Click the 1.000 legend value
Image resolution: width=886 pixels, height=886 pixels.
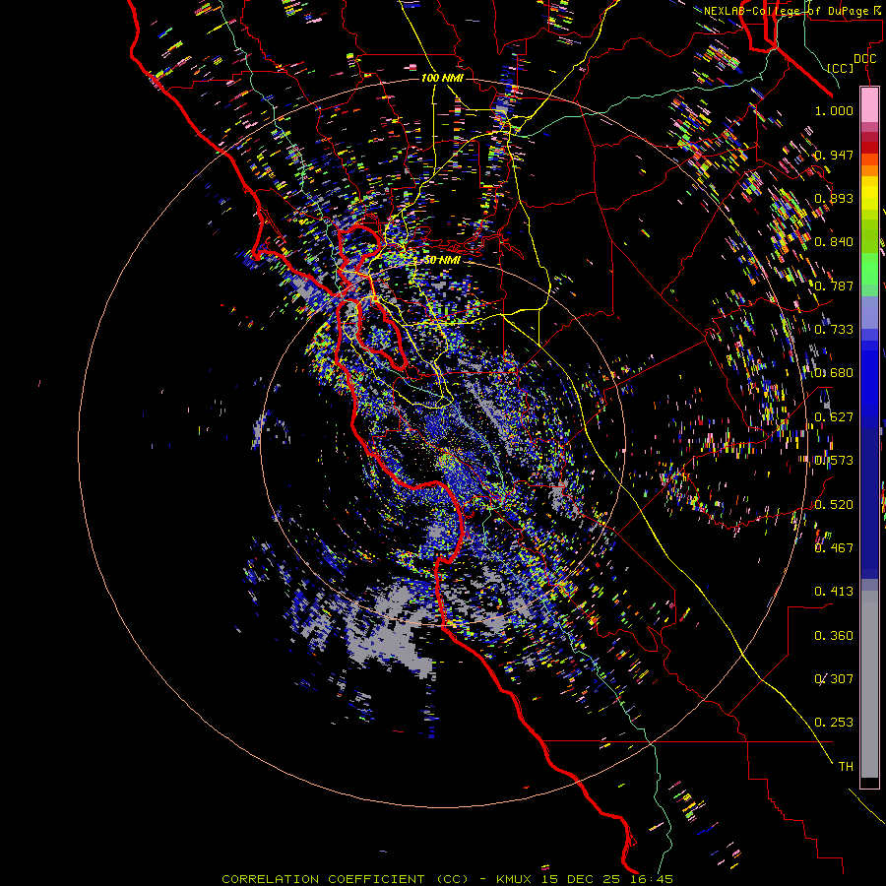pyautogui.click(x=834, y=110)
